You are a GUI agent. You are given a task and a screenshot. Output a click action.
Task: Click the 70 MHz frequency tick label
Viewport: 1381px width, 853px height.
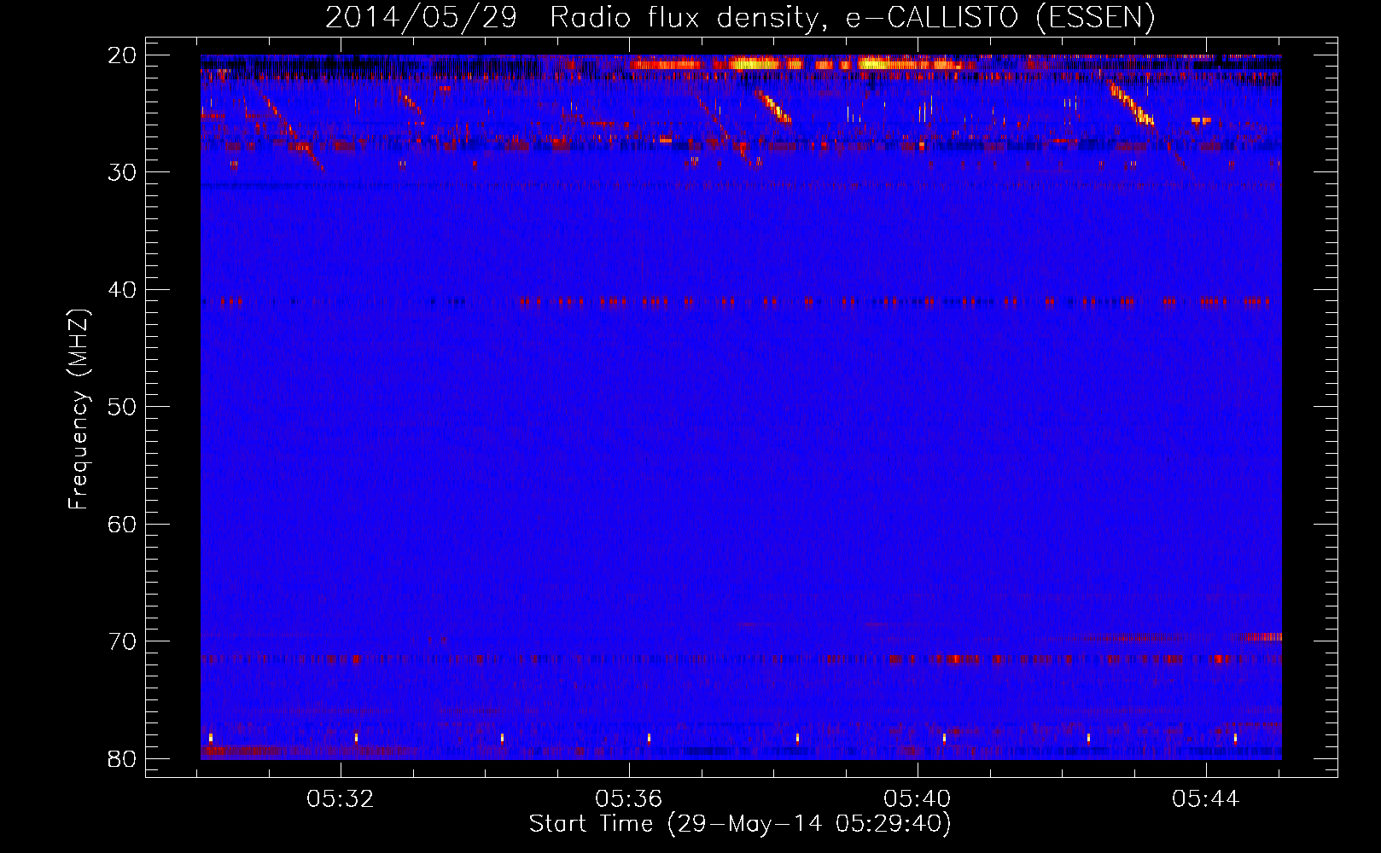tap(122, 641)
